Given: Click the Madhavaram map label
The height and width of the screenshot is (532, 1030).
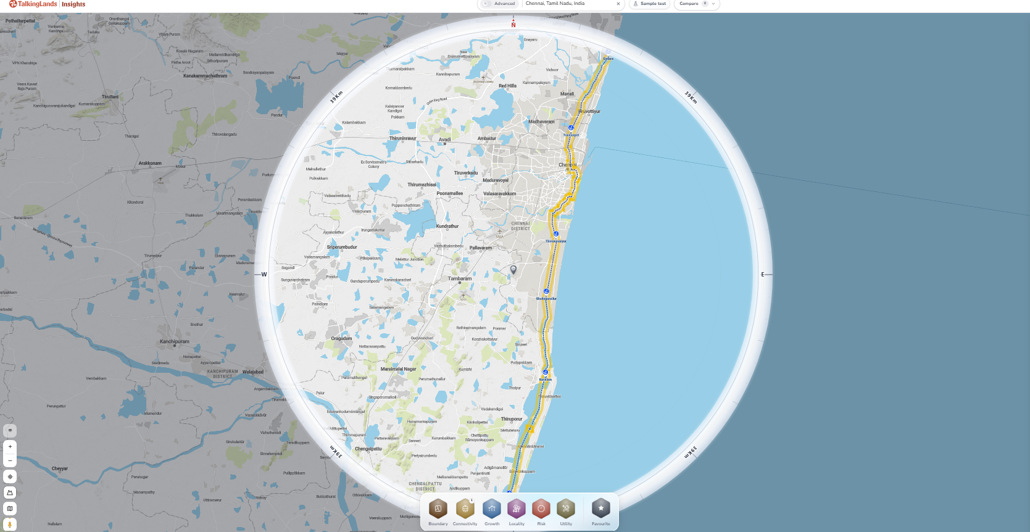Looking at the screenshot, I should [541, 122].
